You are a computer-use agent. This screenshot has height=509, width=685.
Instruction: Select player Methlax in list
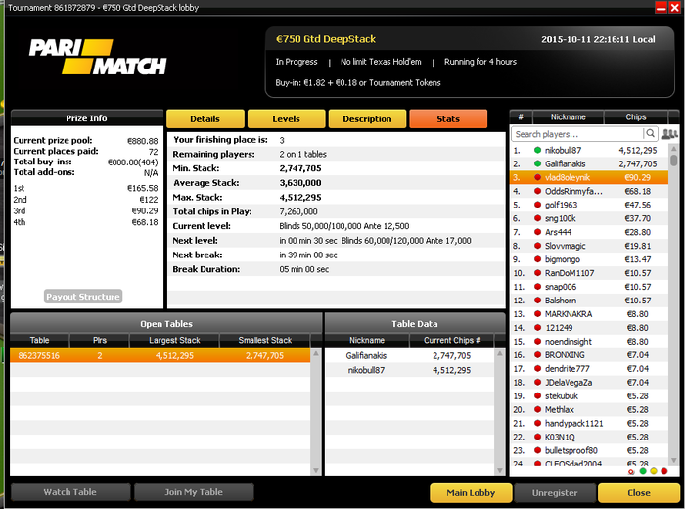tap(589, 409)
